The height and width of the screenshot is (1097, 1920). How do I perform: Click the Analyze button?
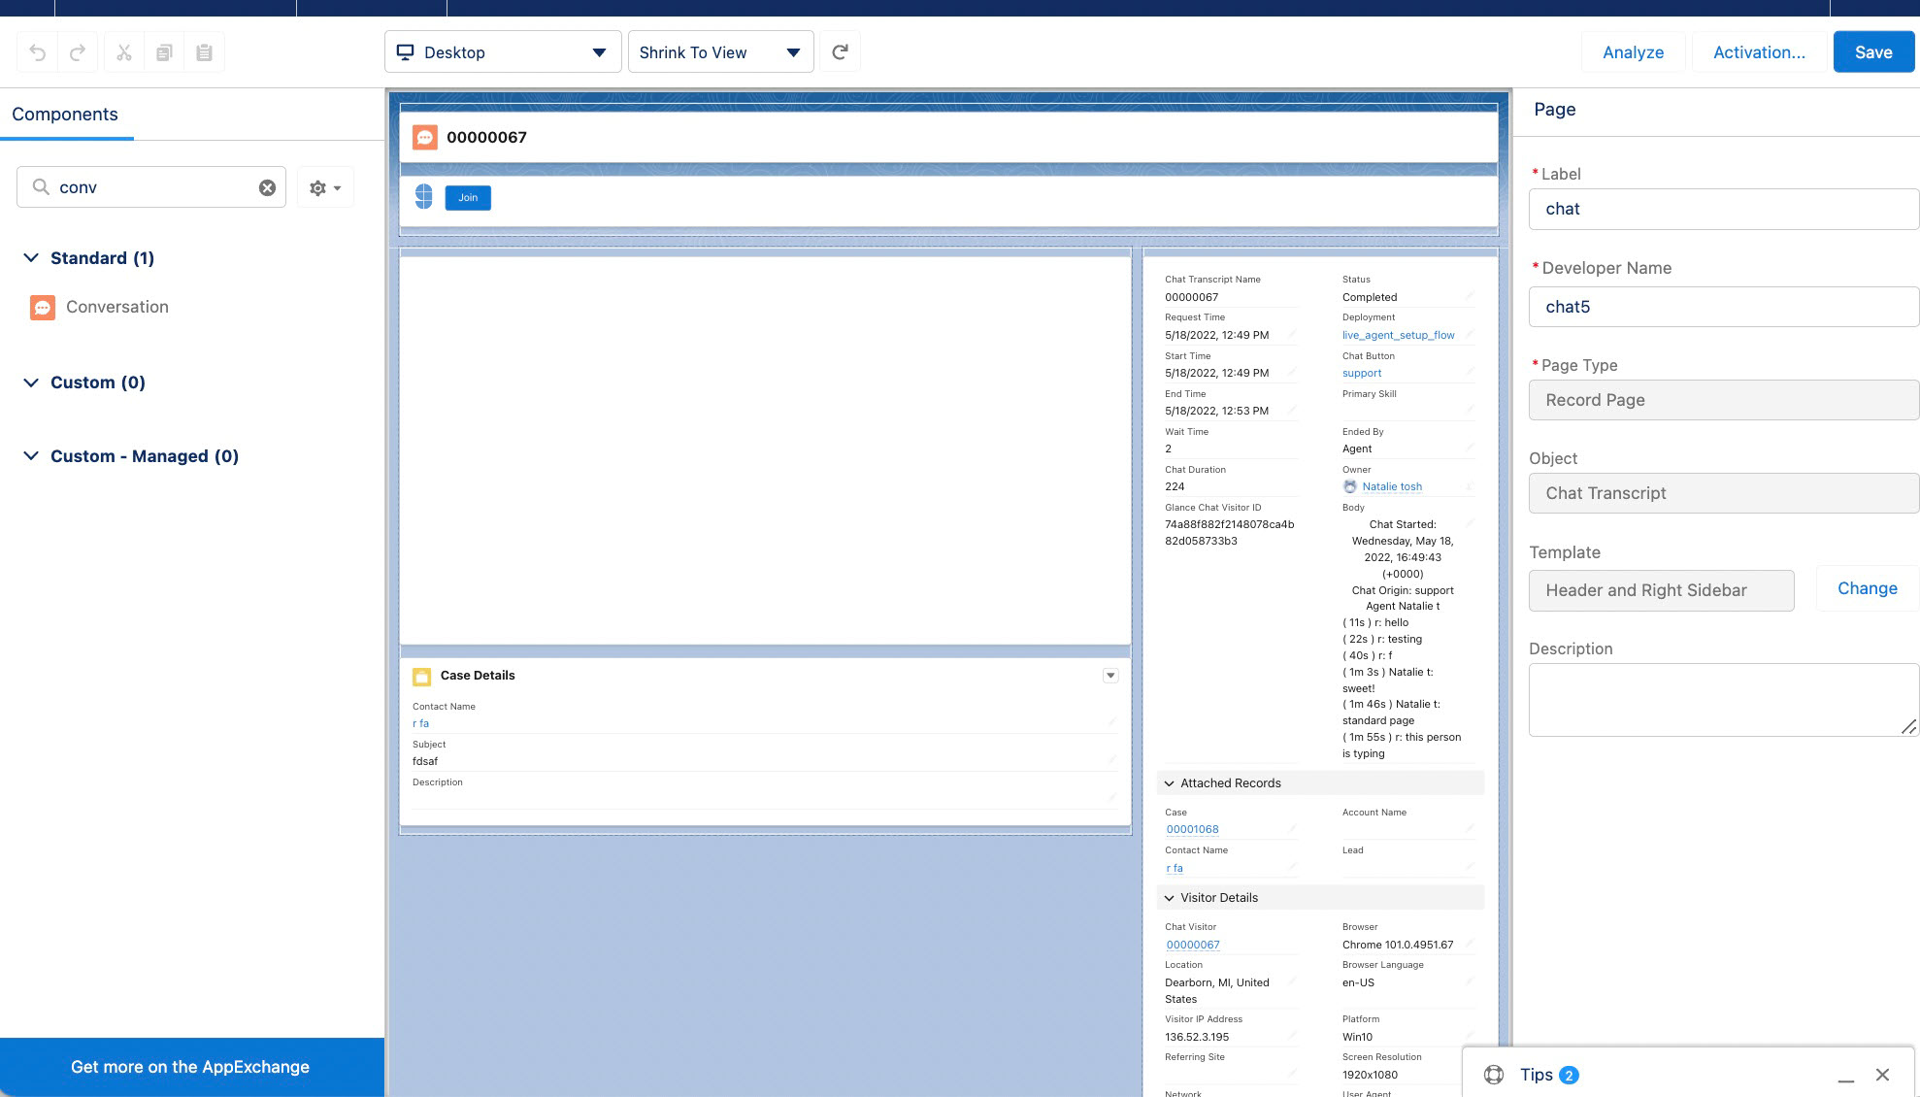tap(1633, 52)
